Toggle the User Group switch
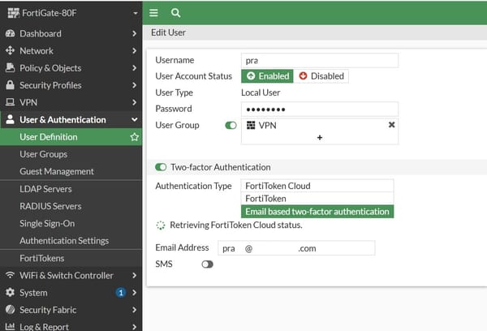 tap(231, 125)
